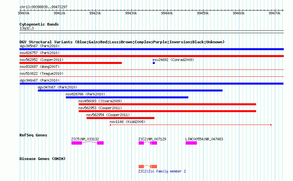The image size is (293, 181).
Task: Select the red nsv562954 Cooper2011 bar
Action: [120, 118]
